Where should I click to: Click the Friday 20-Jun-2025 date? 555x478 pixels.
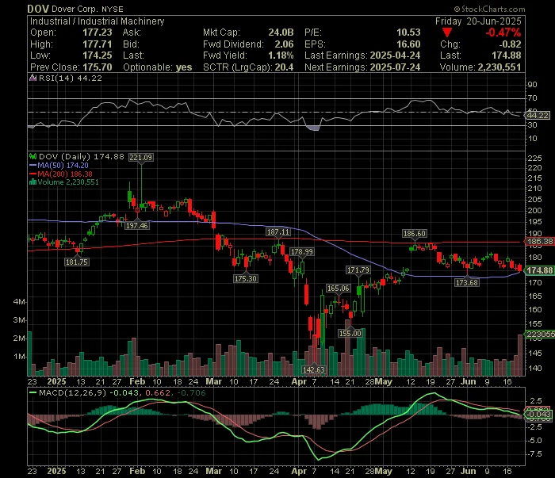point(478,21)
